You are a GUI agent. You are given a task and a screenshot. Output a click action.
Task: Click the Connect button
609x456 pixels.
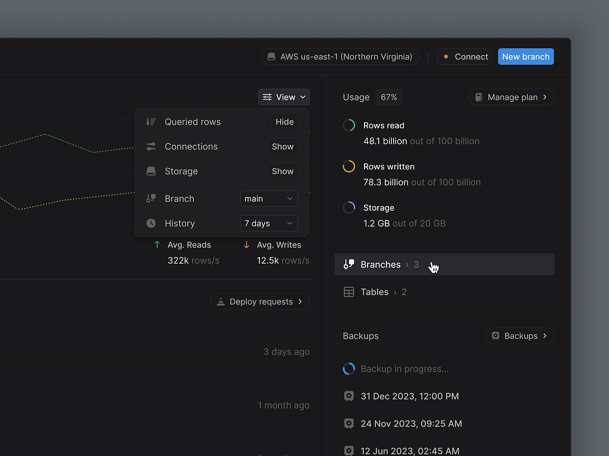(464, 57)
